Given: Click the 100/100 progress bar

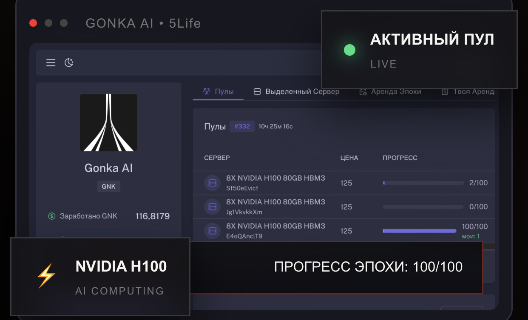Looking at the screenshot, I should click(x=420, y=231).
